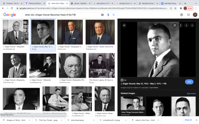Click the browser forward arrow

click(x=7, y=8)
